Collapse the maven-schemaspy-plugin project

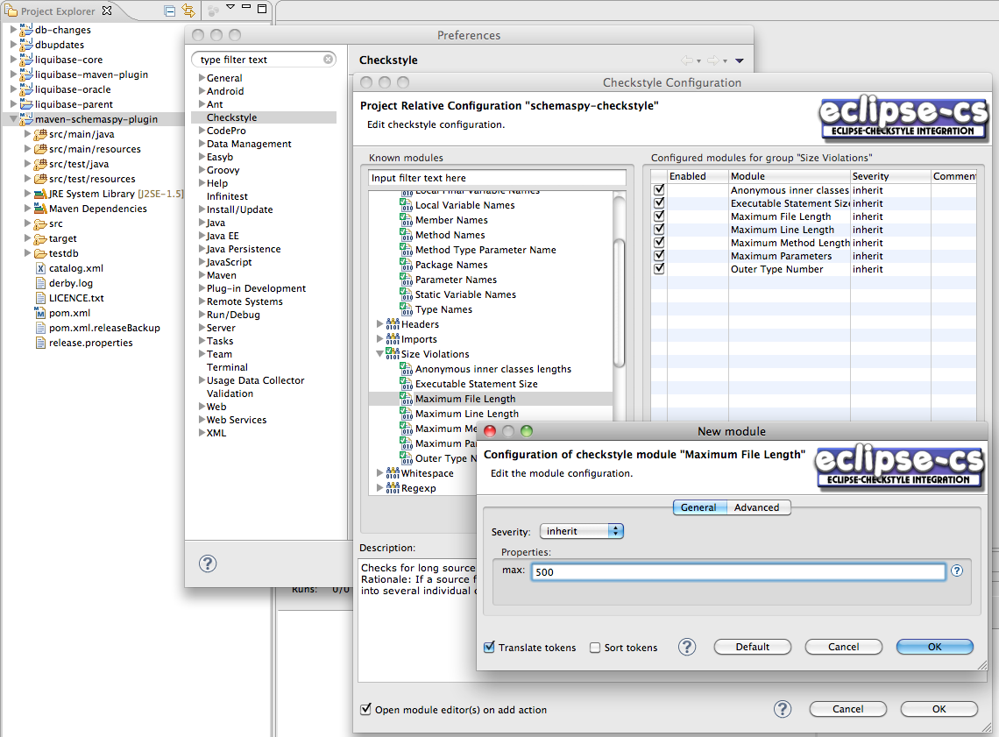(13, 119)
